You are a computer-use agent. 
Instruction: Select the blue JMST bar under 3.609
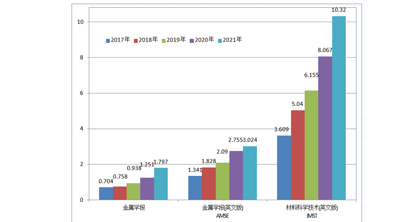coord(284,168)
